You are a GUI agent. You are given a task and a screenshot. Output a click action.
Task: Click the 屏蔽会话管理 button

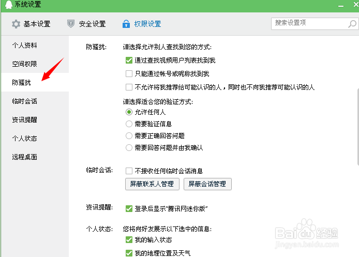coord(207,184)
